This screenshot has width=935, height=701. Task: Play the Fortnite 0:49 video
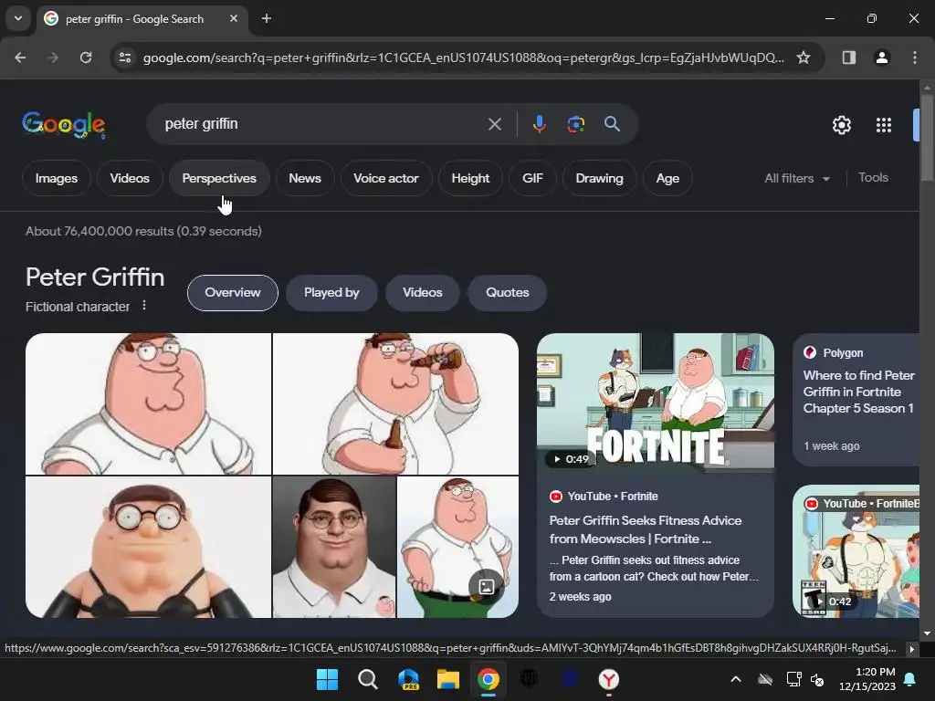[656, 402]
